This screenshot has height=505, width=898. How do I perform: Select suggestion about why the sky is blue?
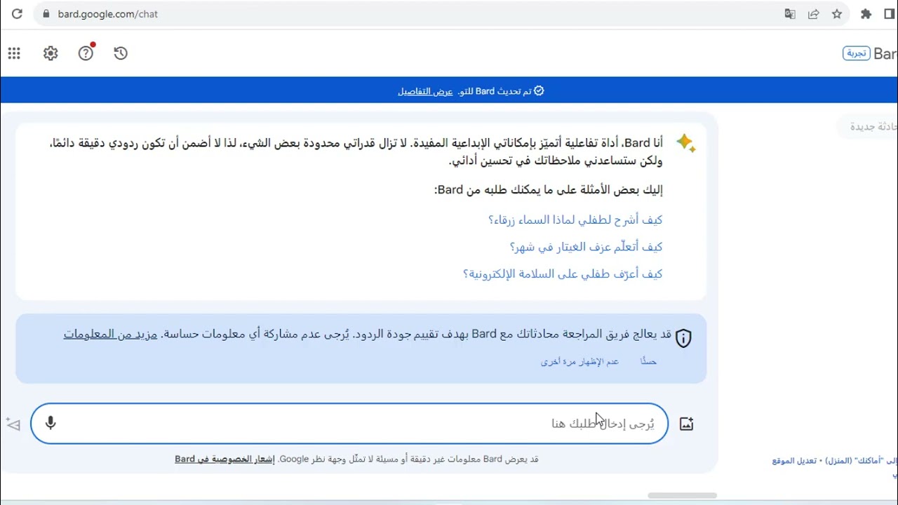tap(575, 220)
